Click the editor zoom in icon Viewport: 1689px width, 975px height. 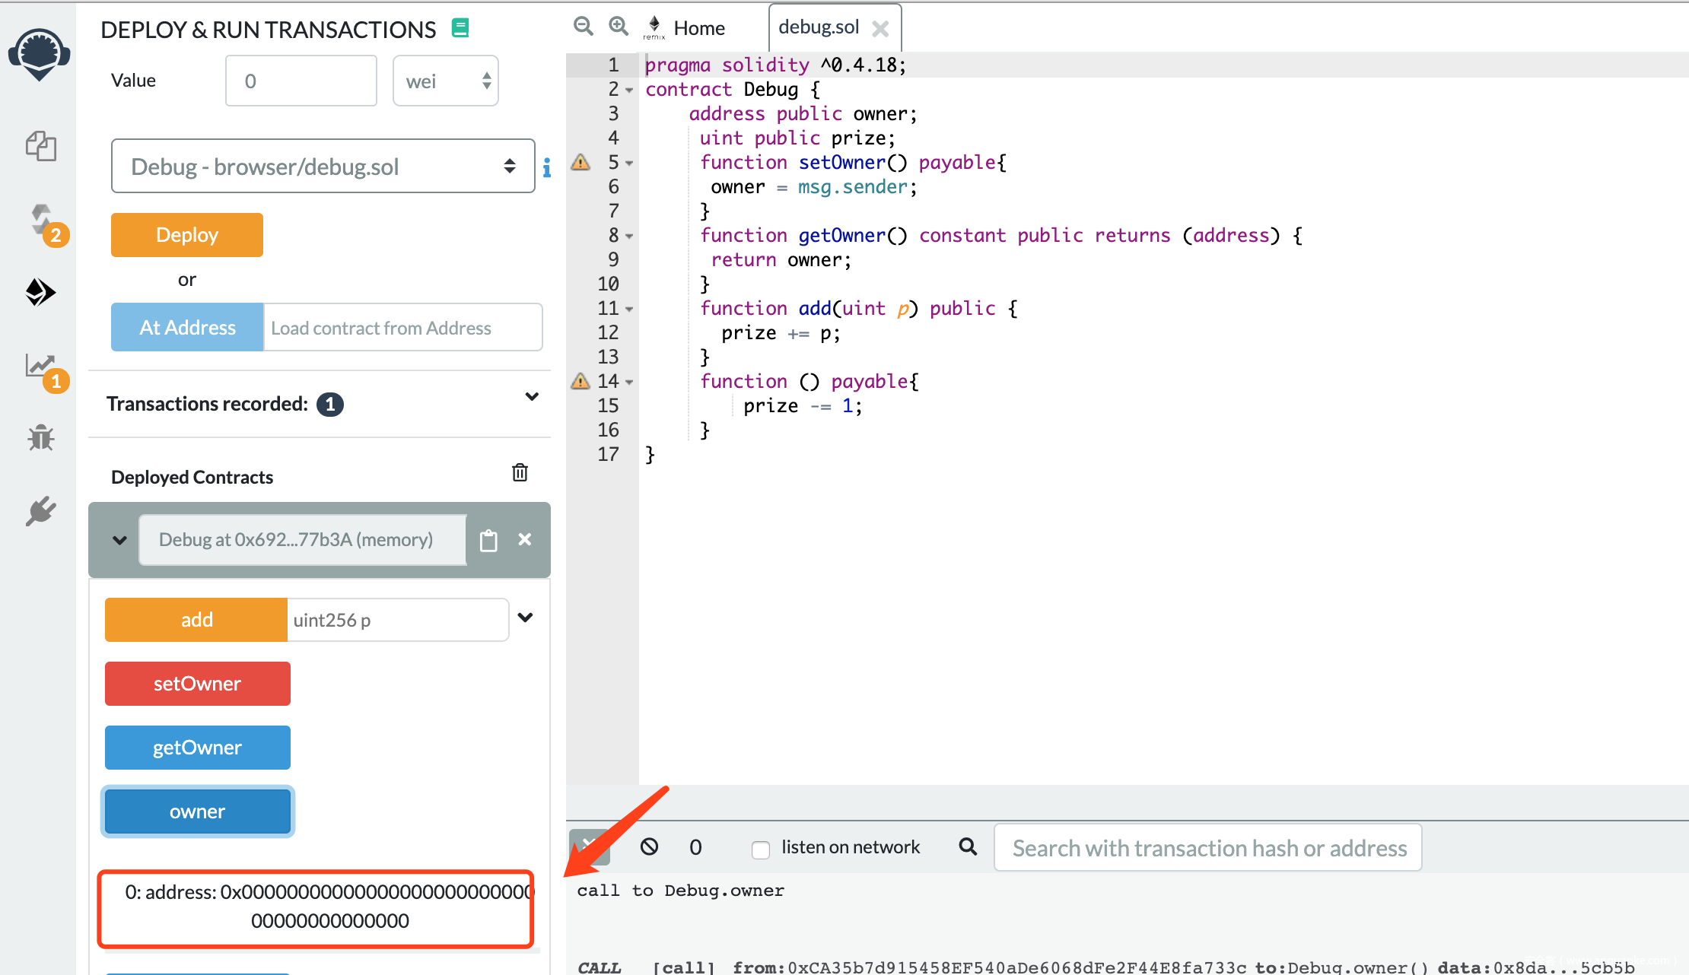point(619,27)
